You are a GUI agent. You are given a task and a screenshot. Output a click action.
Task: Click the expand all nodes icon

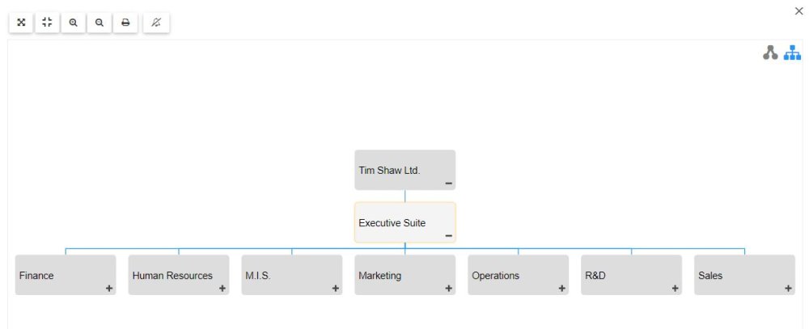[x=21, y=23]
